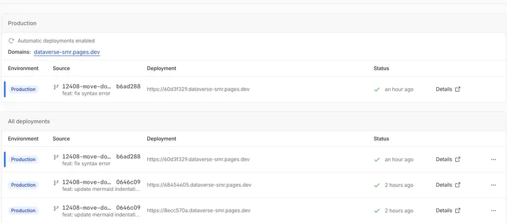Viewport: 507px width, 223px height.
Task: Click the branch icon in the Production section's row
Action: click(56, 87)
